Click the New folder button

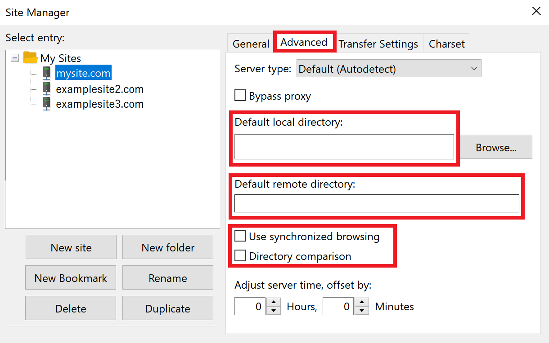[x=168, y=247]
